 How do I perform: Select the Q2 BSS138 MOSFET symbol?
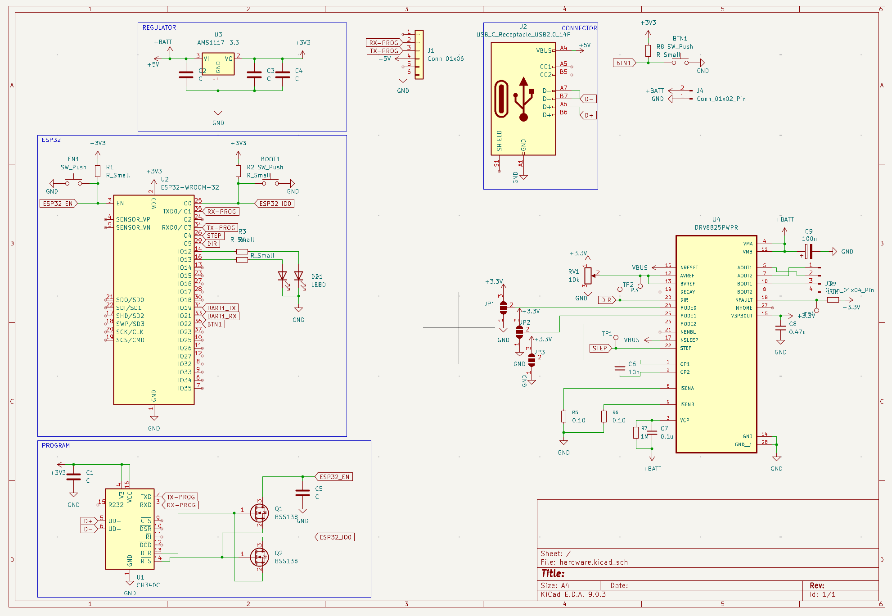point(259,557)
